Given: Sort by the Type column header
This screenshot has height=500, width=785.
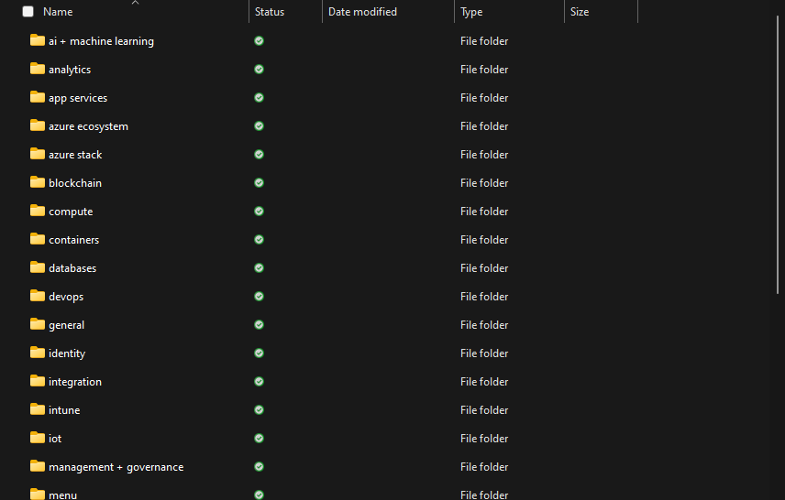Looking at the screenshot, I should tap(471, 12).
